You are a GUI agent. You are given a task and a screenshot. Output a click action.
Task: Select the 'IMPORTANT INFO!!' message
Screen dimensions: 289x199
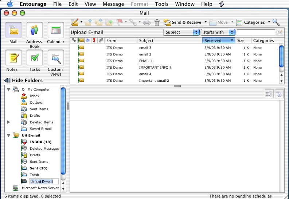point(174,68)
